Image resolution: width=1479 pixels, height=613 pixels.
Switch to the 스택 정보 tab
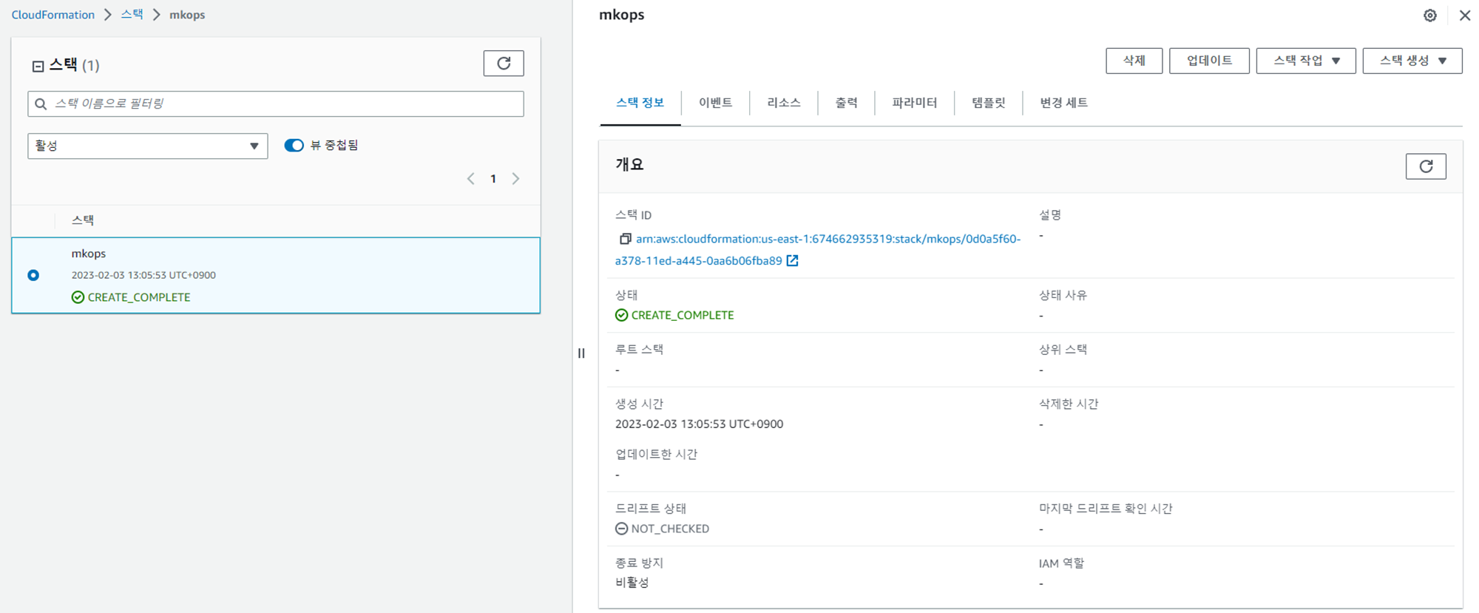click(x=640, y=103)
